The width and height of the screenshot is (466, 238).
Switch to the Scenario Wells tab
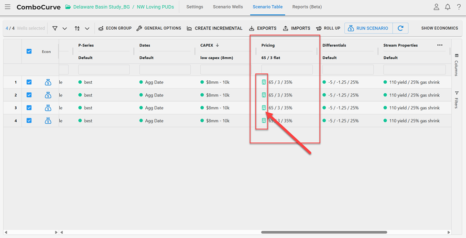(228, 7)
